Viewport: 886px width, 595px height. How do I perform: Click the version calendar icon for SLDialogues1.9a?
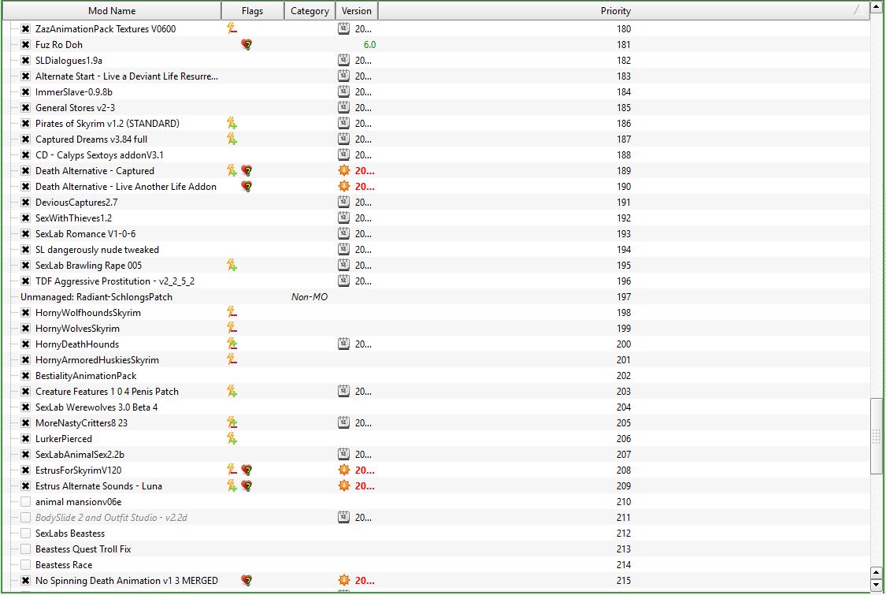[x=343, y=61]
